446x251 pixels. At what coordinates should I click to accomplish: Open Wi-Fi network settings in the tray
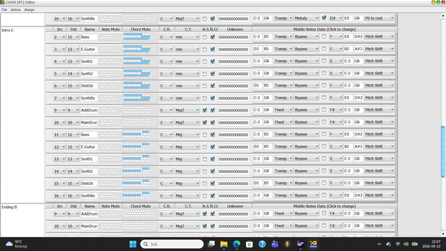coord(398,244)
